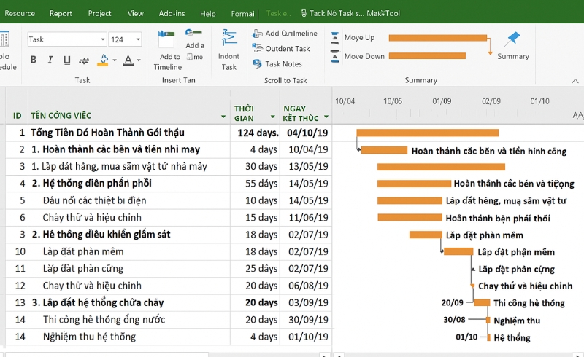This screenshot has width=584, height=357.
Task: Switch to the View ribbon tab
Action: coord(135,13)
